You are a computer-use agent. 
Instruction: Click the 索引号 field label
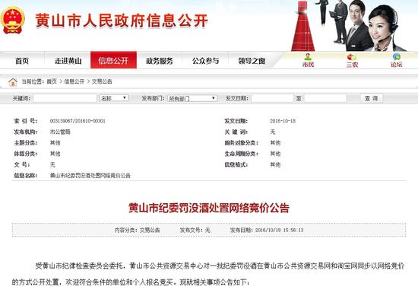(26, 121)
